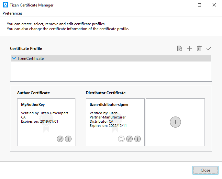Maximize the Certificate Manager window
222x179 pixels.
(199, 5)
